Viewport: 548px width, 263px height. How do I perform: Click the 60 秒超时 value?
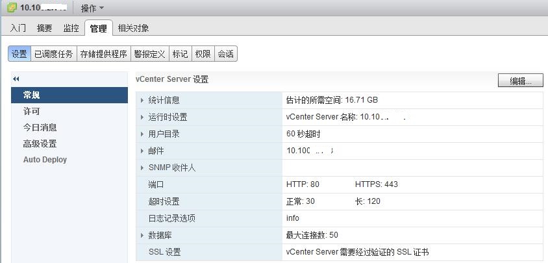pyautogui.click(x=303, y=134)
